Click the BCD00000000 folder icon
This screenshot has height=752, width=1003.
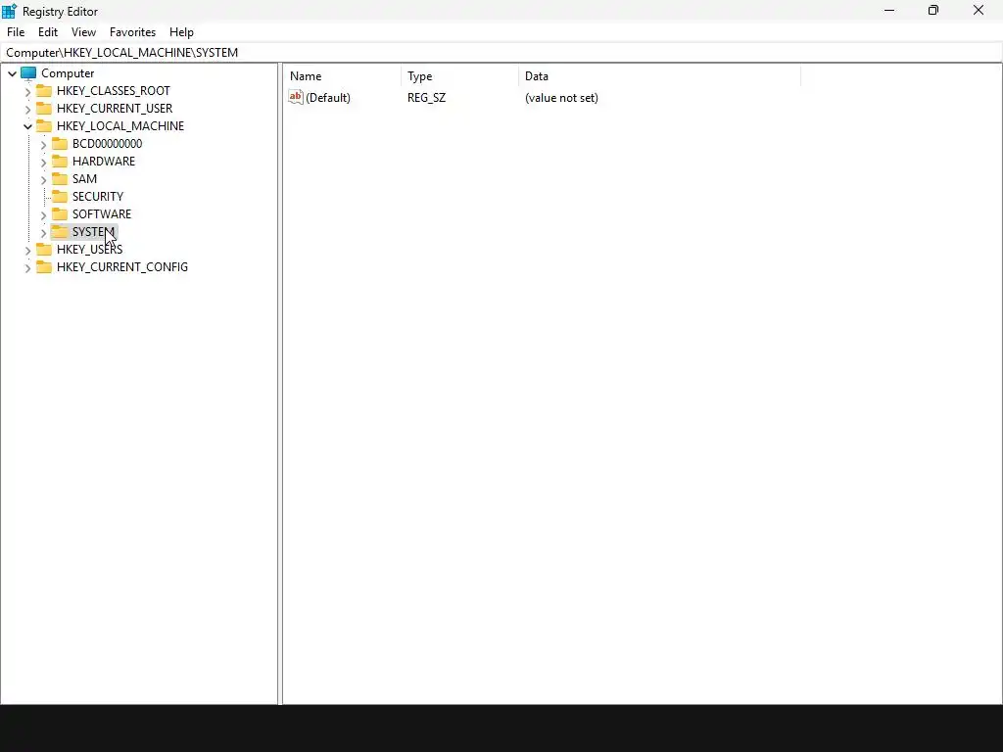(60, 143)
